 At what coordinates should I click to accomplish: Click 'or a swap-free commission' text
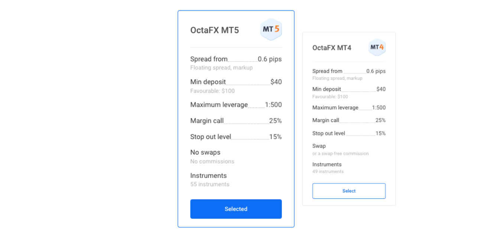341,154
